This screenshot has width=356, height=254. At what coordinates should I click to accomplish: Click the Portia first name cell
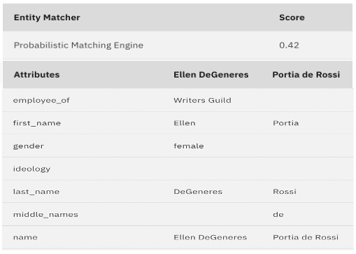pos(286,123)
